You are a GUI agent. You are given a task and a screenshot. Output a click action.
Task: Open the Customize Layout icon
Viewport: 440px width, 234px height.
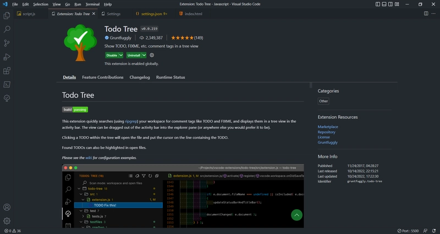[397, 4]
